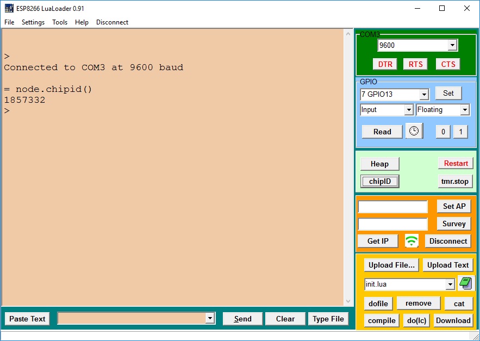Viewport: 480px width, 341px height.
Task: Open the File menu
Action: (x=9, y=22)
